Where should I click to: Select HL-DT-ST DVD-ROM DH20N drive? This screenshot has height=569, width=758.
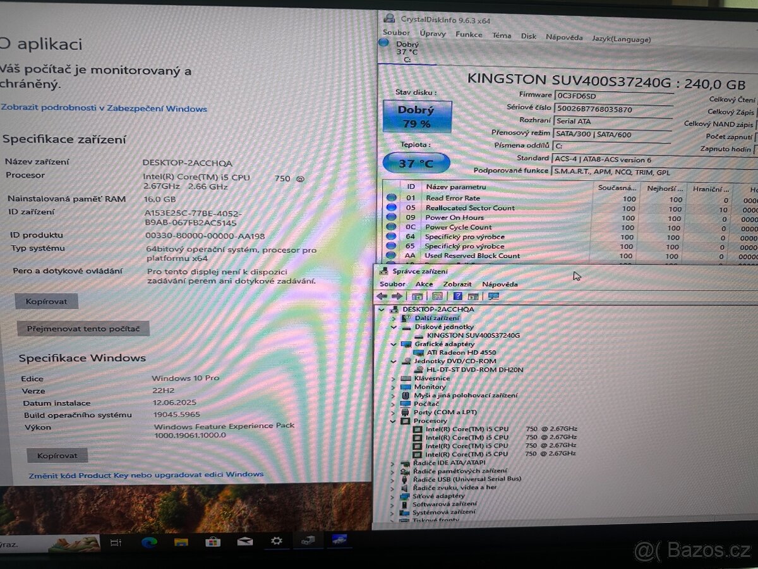(x=475, y=369)
